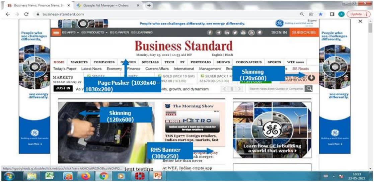Open the LinkedIn social icon
Image resolution: width=374 pixels, height=182 pixels.
[227, 33]
